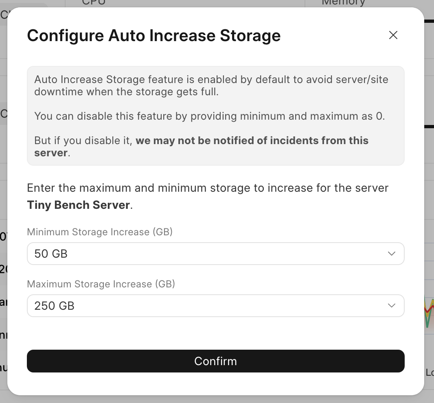
Task: Click the Configure Auto Increase Storage heading
Action: click(x=153, y=35)
